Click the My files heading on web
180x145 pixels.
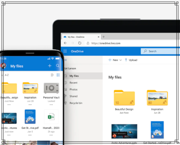coord(115,77)
